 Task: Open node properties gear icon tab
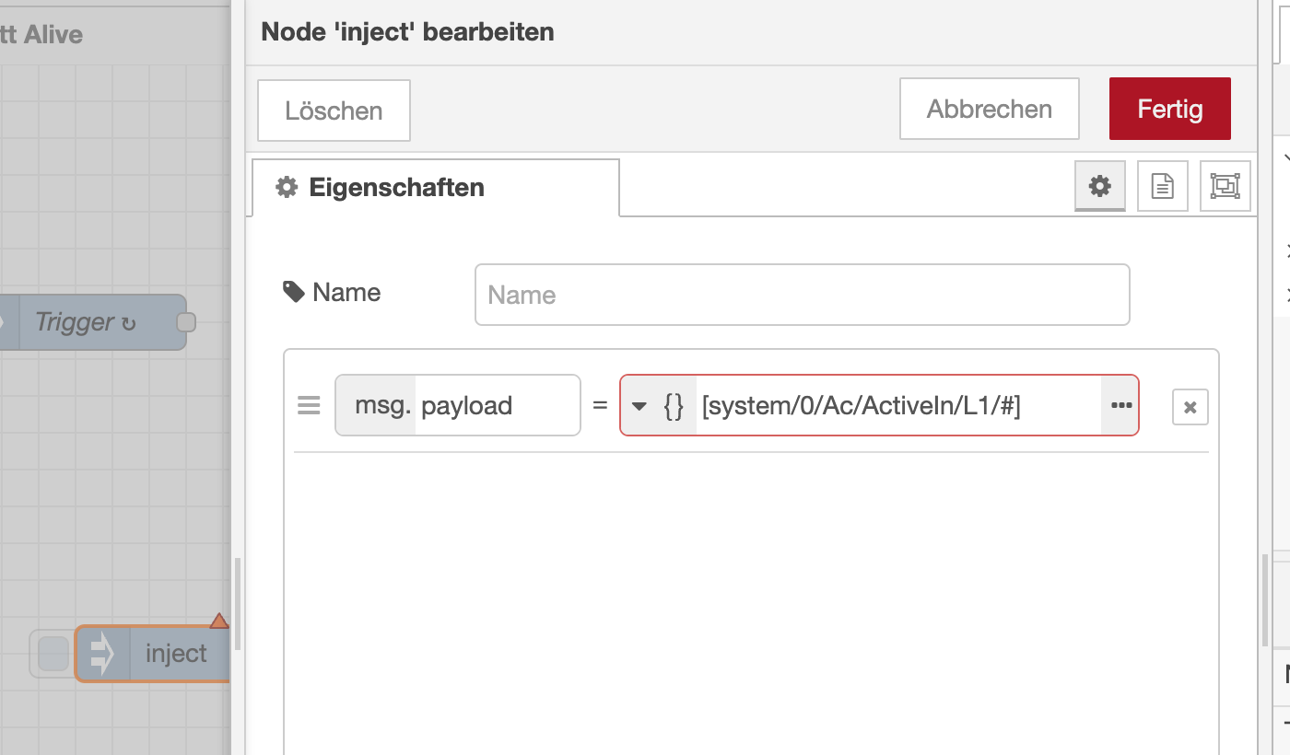tap(1100, 186)
